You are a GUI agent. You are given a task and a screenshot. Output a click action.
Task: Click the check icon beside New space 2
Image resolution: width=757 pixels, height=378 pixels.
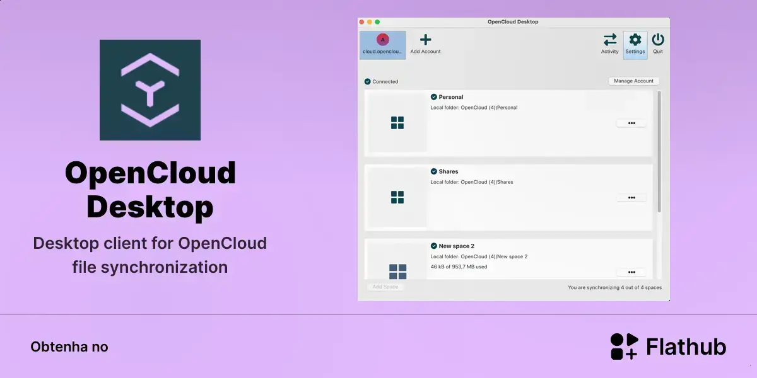click(x=434, y=246)
